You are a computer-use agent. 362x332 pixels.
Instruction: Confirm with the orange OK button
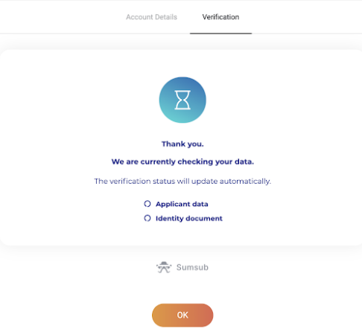click(182, 315)
